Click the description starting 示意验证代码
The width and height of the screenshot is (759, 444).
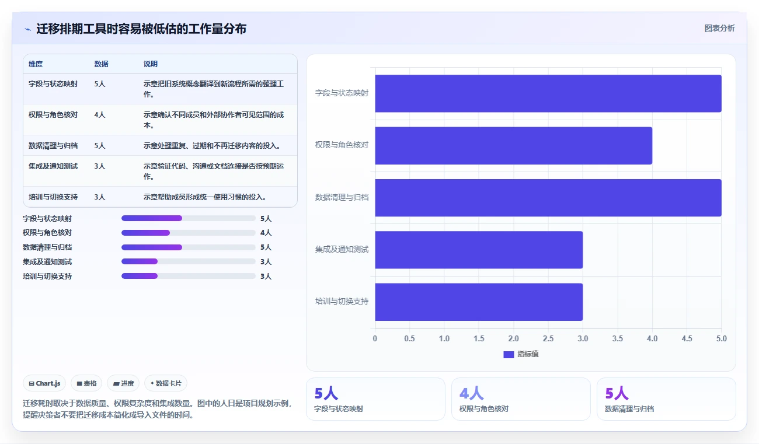coord(214,172)
